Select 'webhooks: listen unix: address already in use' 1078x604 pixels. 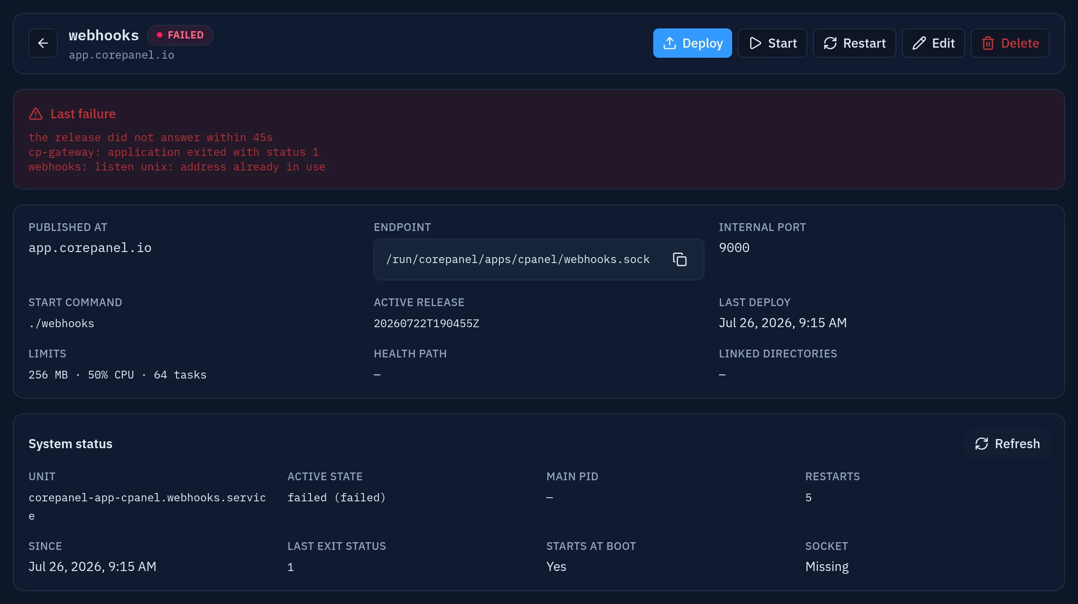pos(177,167)
